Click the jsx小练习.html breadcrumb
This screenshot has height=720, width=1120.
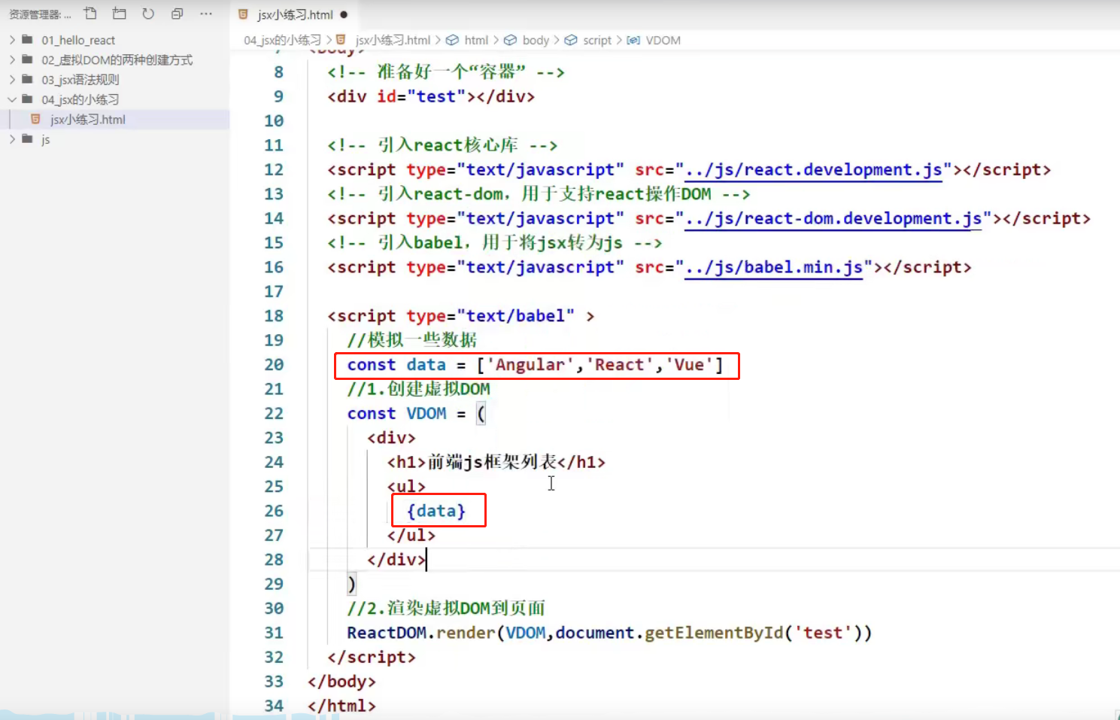393,40
